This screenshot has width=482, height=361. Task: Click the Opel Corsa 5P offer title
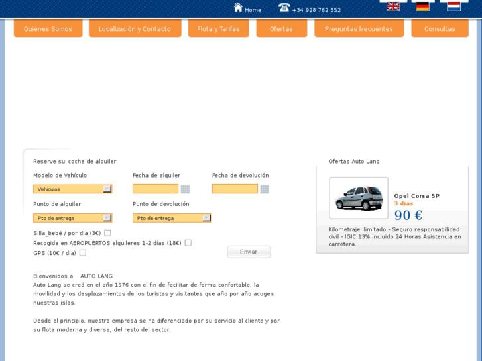(x=417, y=196)
